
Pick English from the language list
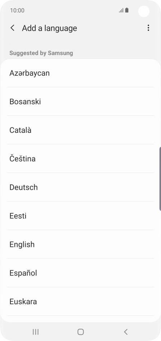click(x=80, y=244)
